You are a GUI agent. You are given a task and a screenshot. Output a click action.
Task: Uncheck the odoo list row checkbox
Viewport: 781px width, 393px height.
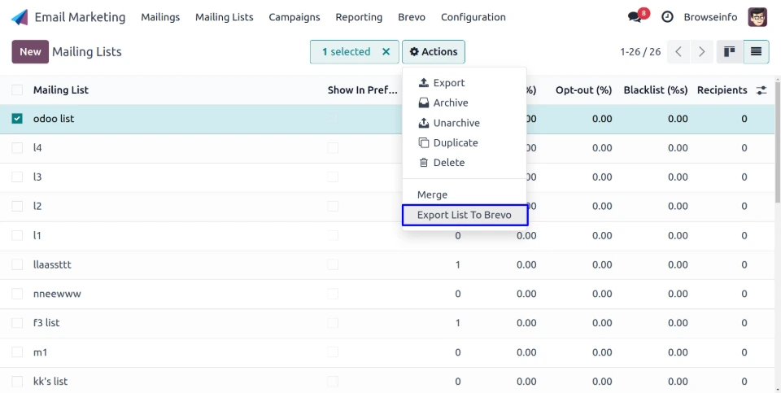pyautogui.click(x=17, y=119)
